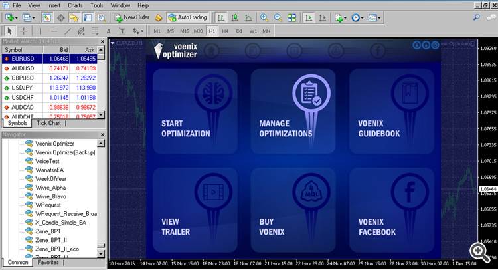Open the Charts menu
This screenshot has width=498, height=270.
coord(75,5)
